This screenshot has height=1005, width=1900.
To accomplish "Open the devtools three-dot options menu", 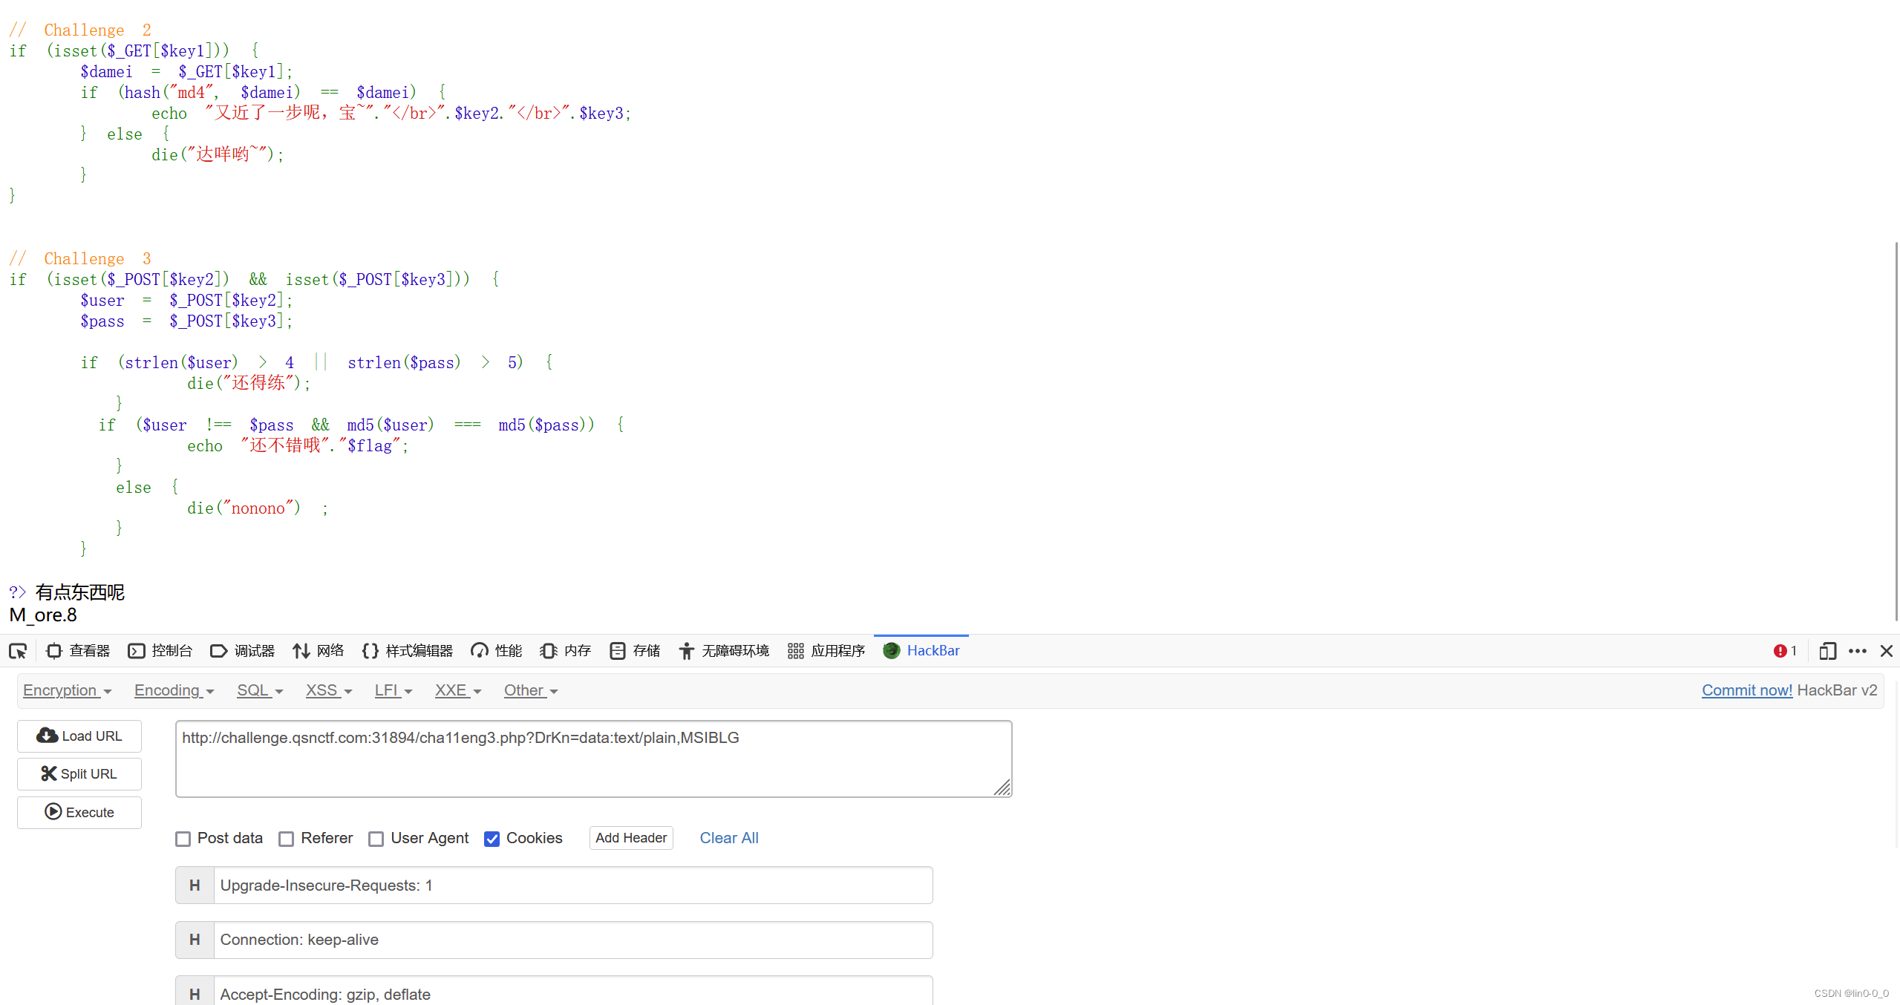I will (1858, 651).
